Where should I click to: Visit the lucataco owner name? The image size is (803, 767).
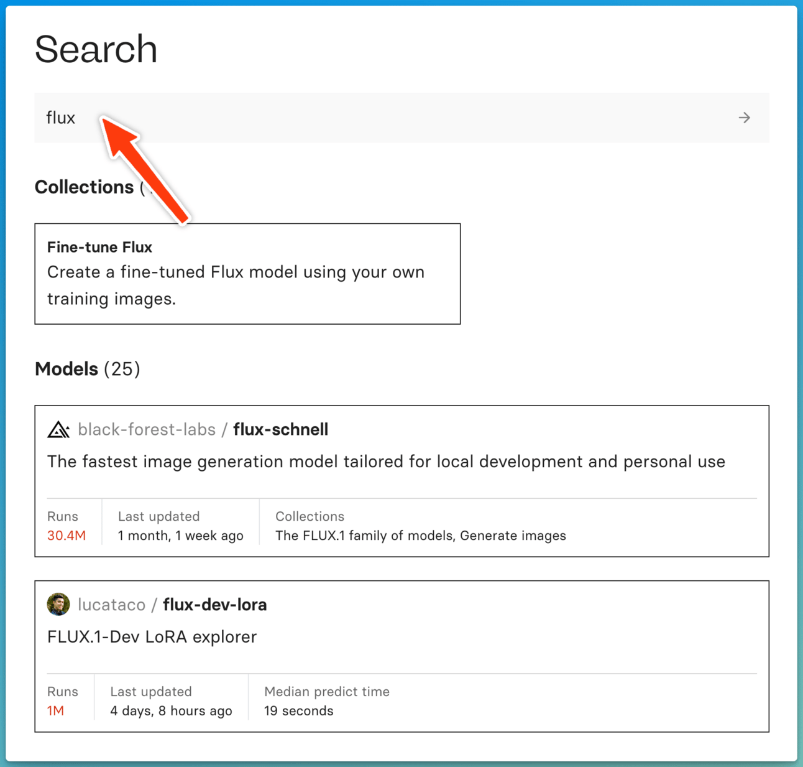[x=112, y=605]
